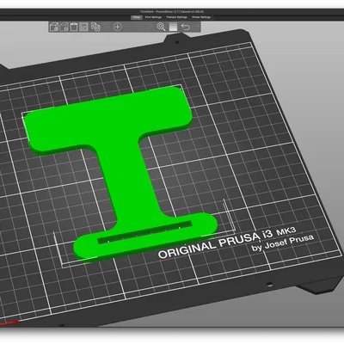Open the Filament Settings tab
The width and height of the screenshot is (344, 344).
176,17
